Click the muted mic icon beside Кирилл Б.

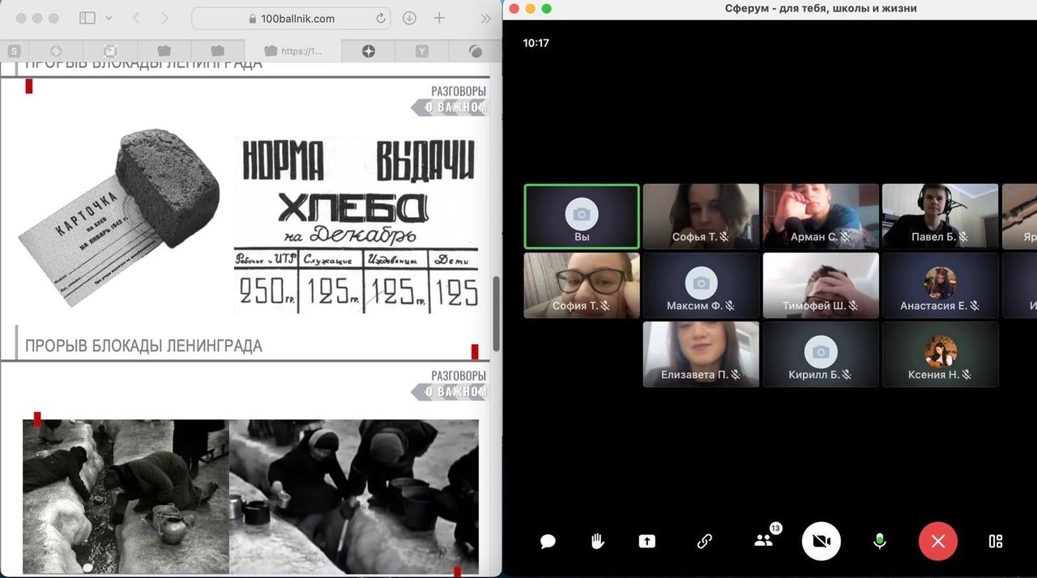pos(847,375)
